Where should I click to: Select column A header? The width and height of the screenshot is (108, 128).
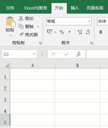[x=33, y=65]
